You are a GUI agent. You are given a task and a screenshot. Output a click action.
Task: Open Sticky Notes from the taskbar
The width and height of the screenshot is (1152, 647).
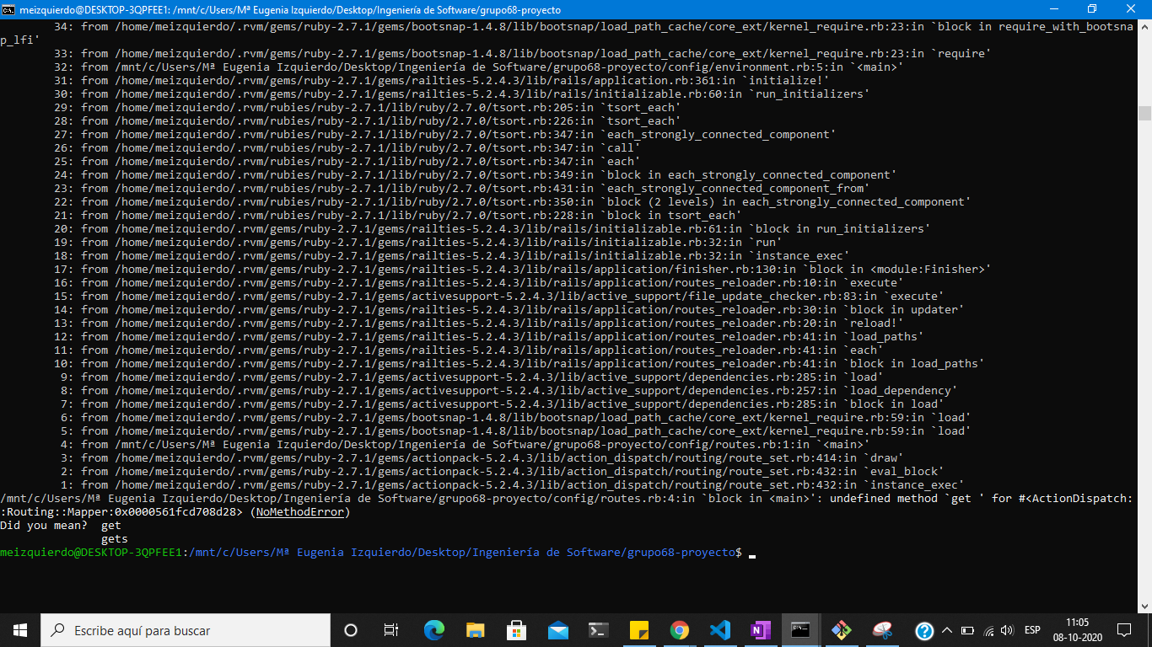638,629
